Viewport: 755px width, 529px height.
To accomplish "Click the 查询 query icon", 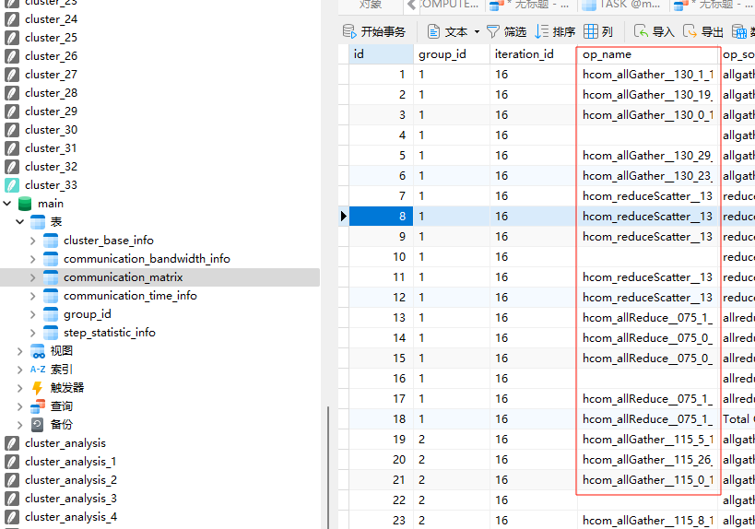I will pos(38,406).
